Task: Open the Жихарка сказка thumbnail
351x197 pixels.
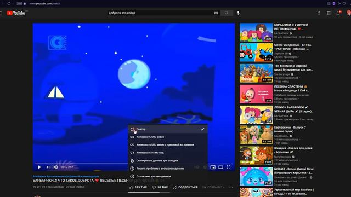Action: click(x=256, y=155)
